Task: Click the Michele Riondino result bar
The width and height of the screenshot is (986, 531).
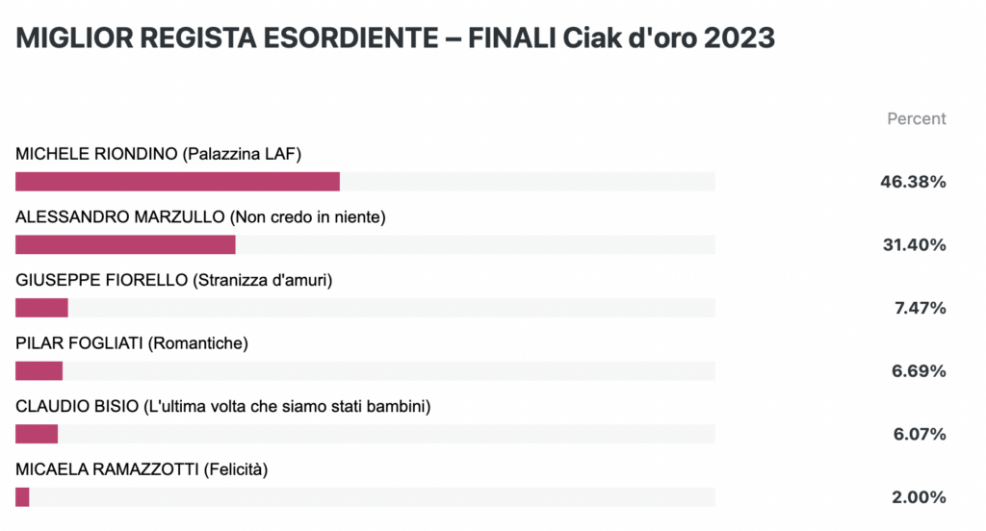Action: (365, 182)
